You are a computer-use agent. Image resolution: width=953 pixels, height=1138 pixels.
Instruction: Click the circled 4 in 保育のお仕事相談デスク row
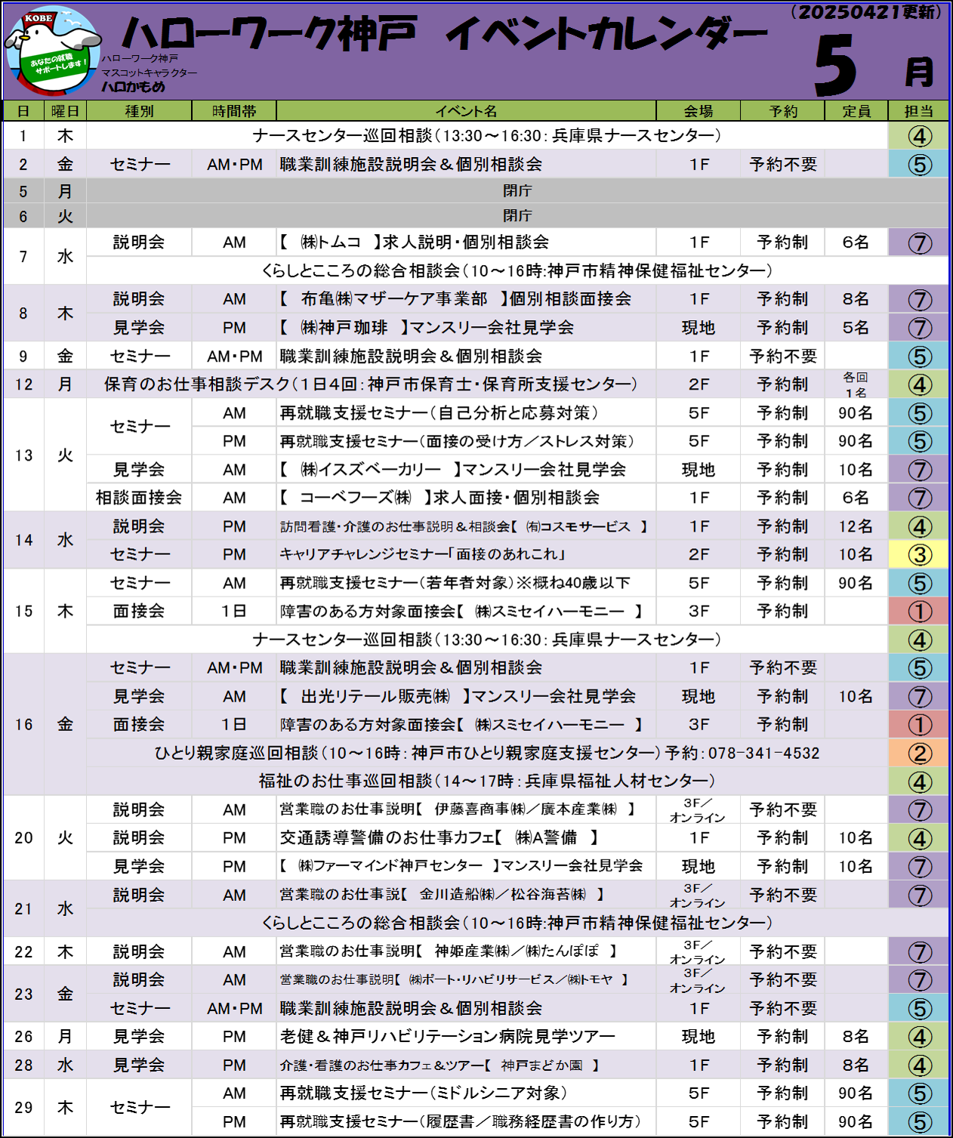click(x=919, y=385)
